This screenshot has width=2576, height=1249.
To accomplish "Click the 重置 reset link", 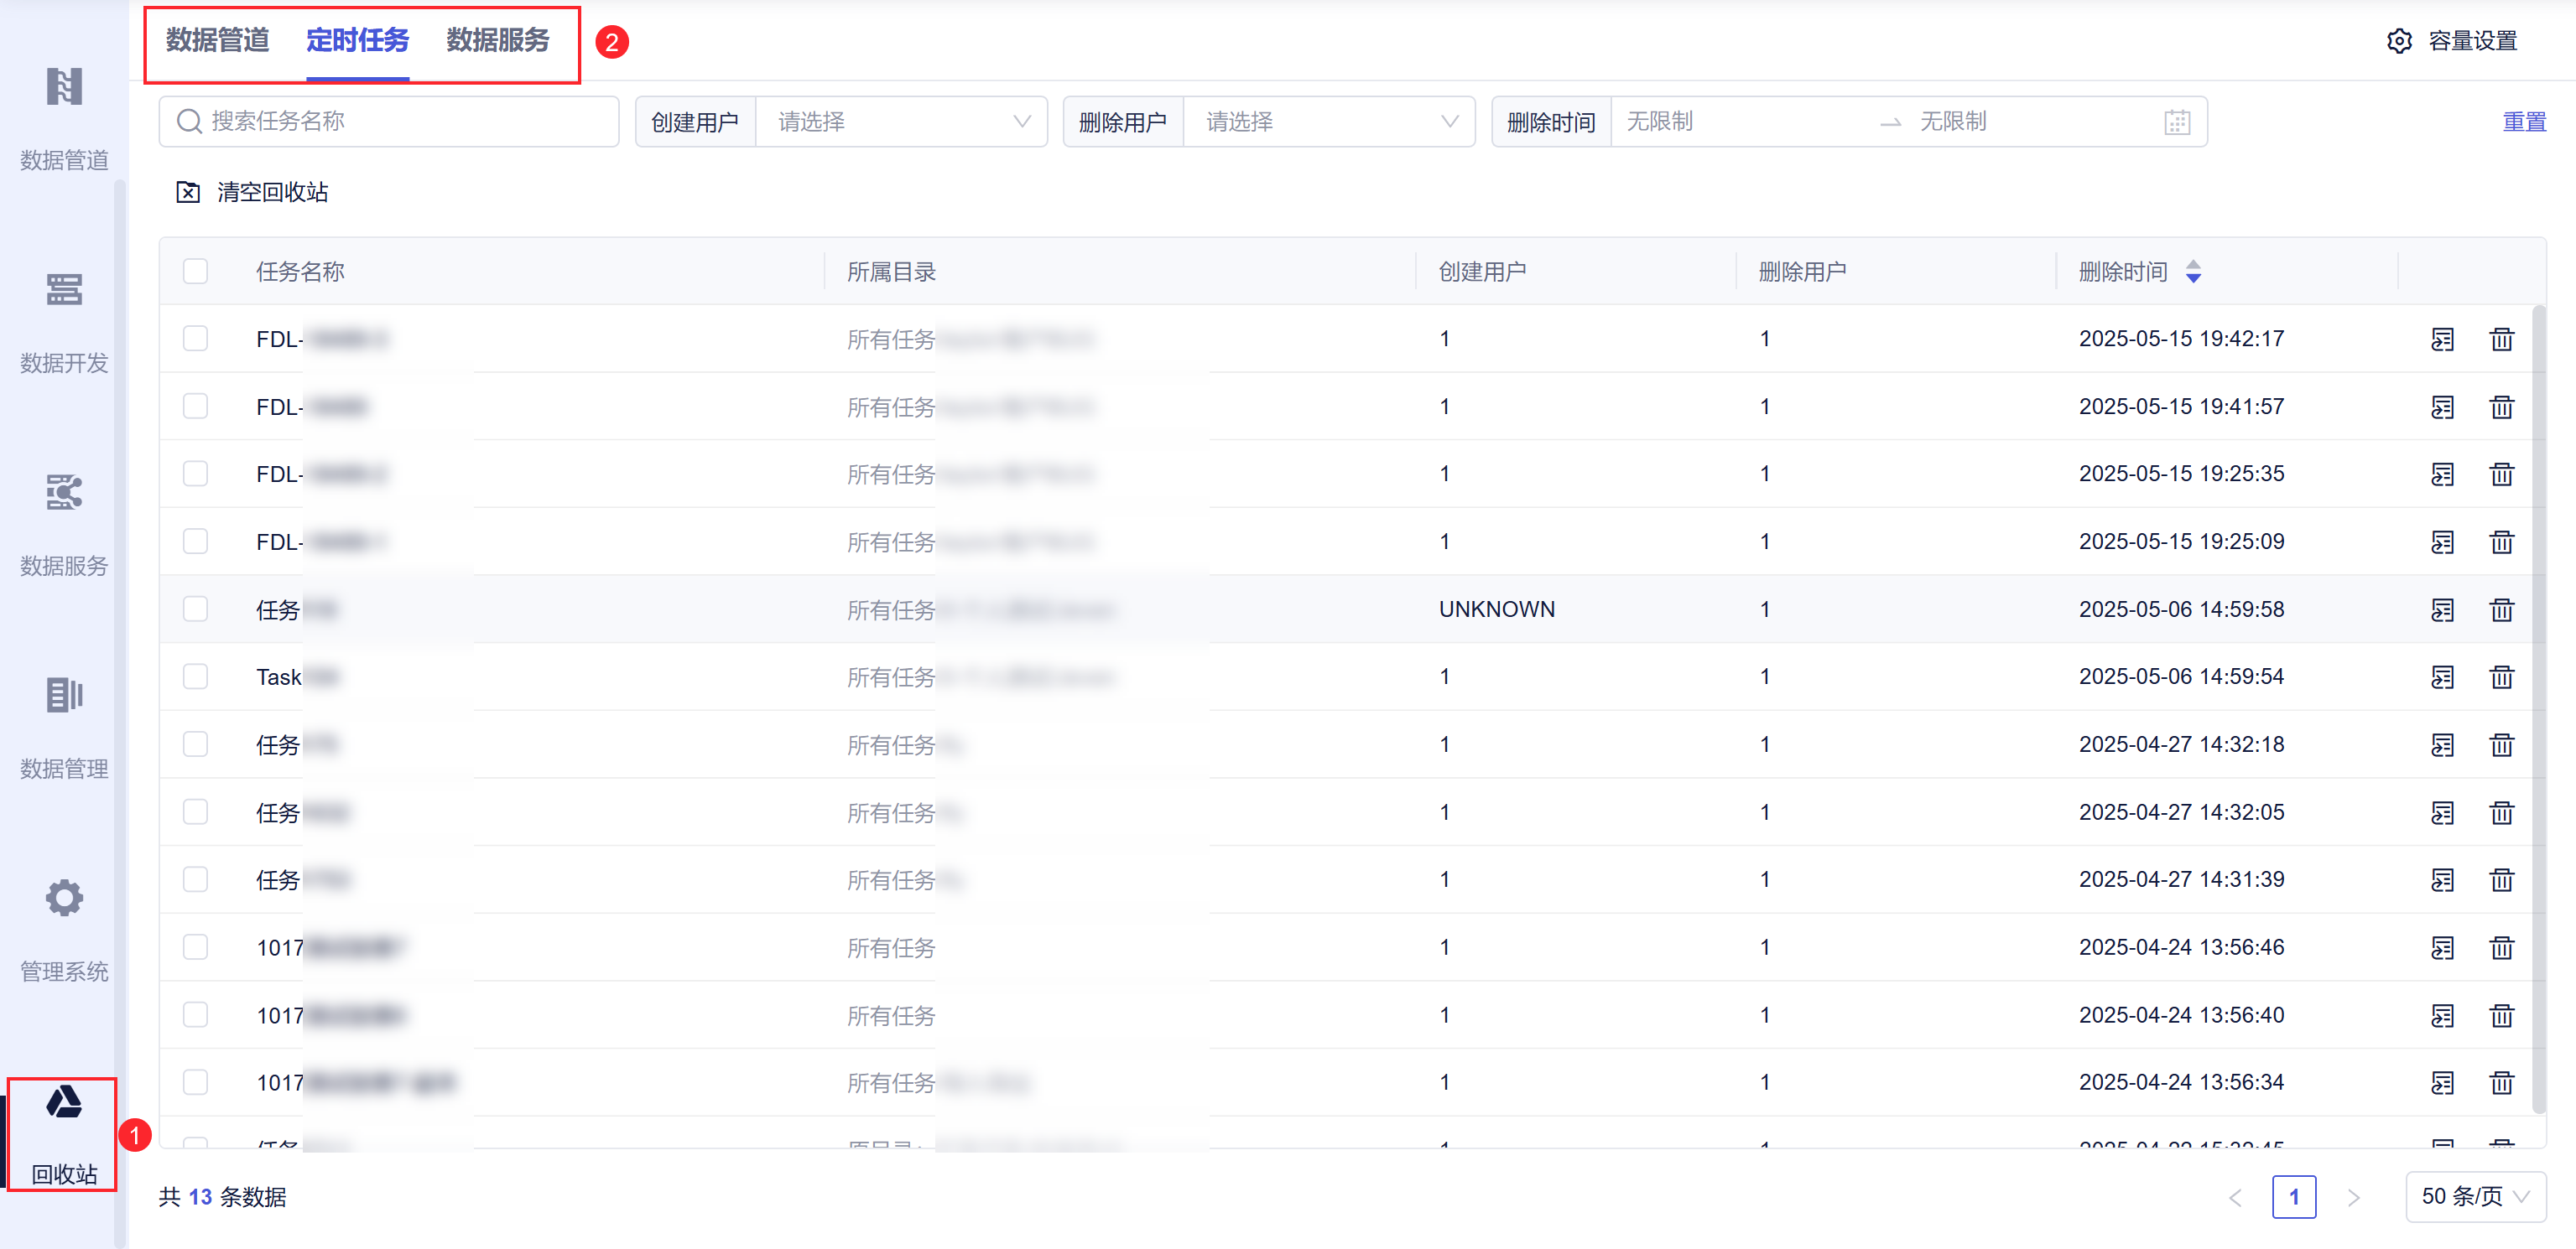I will 2523,122.
